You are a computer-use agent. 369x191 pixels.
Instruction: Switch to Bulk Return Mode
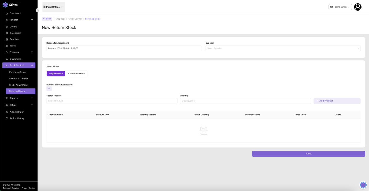click(x=76, y=74)
